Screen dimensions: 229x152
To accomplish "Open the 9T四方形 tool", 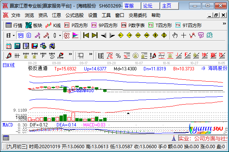I will pos(189,25).
